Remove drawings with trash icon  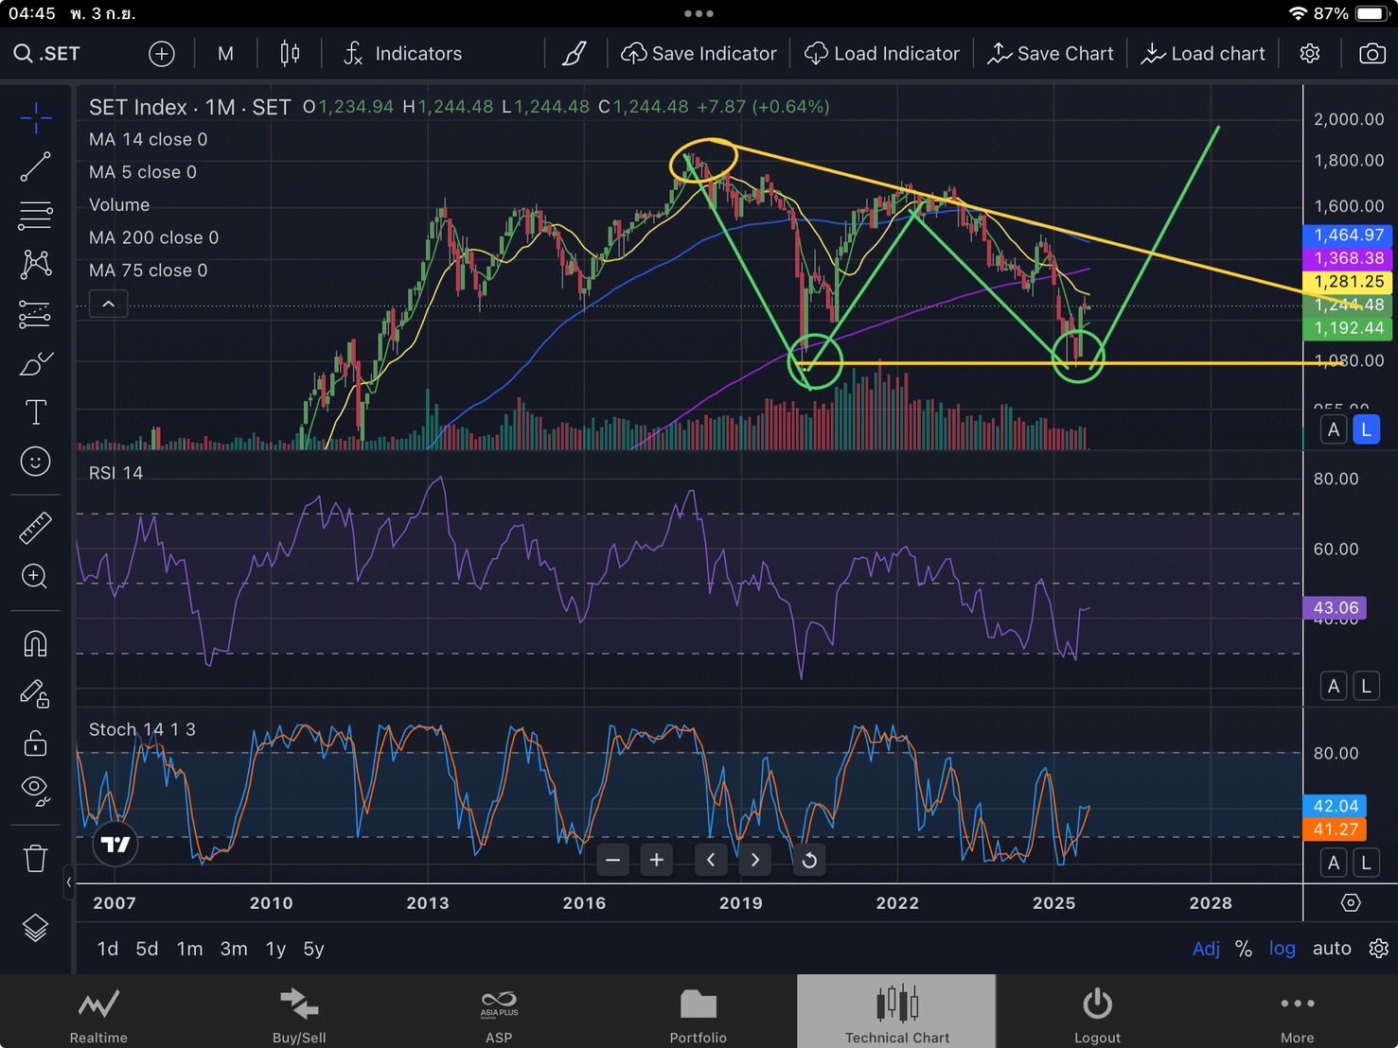[35, 858]
